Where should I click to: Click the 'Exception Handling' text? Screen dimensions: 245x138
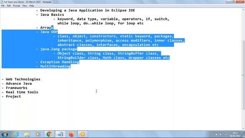tap(60, 62)
